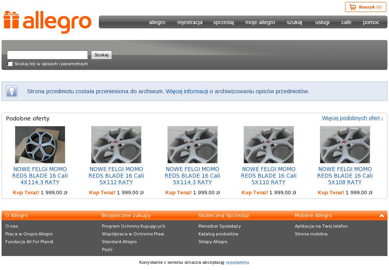389x270 pixels.
Task: Open the 5X114,3 RATY offer title
Action: click(193, 176)
